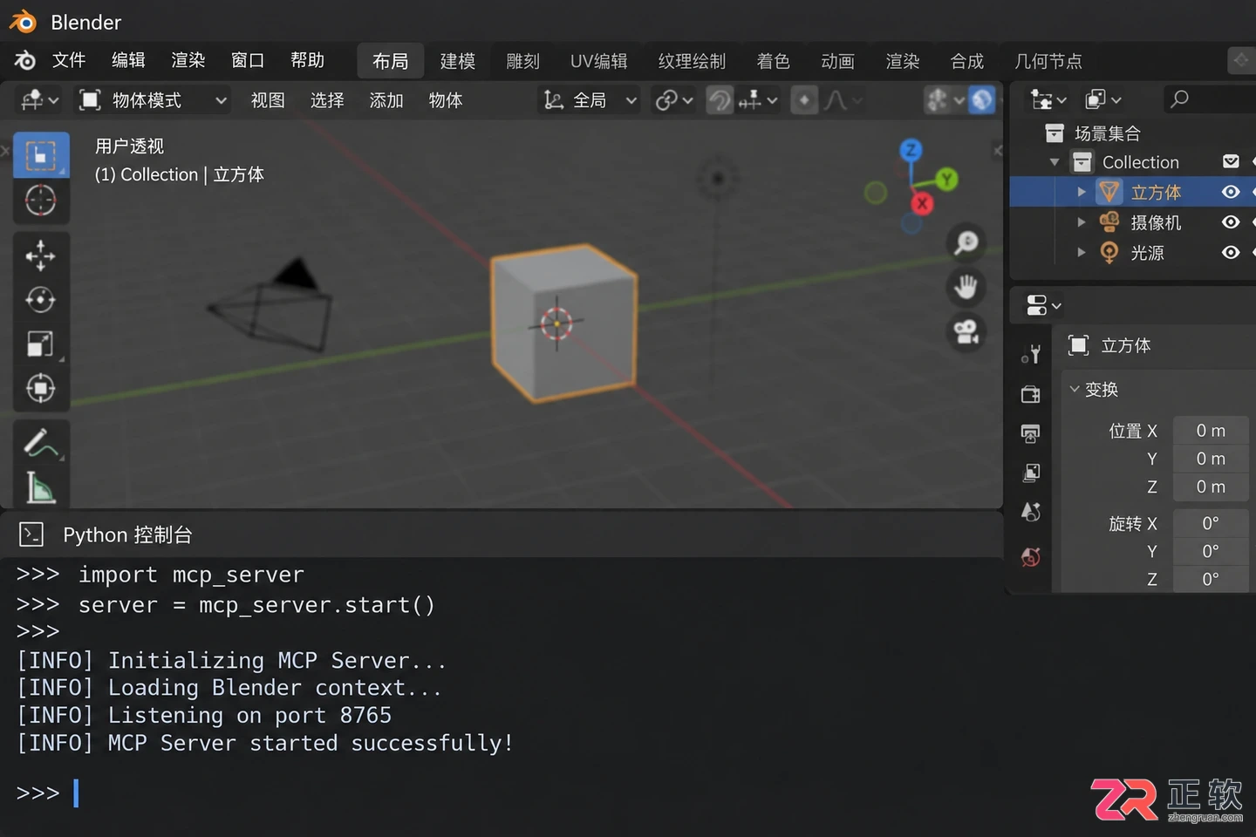The image size is (1256, 837).
Task: Click the light icon beside 光源
Action: pyautogui.click(x=1109, y=252)
